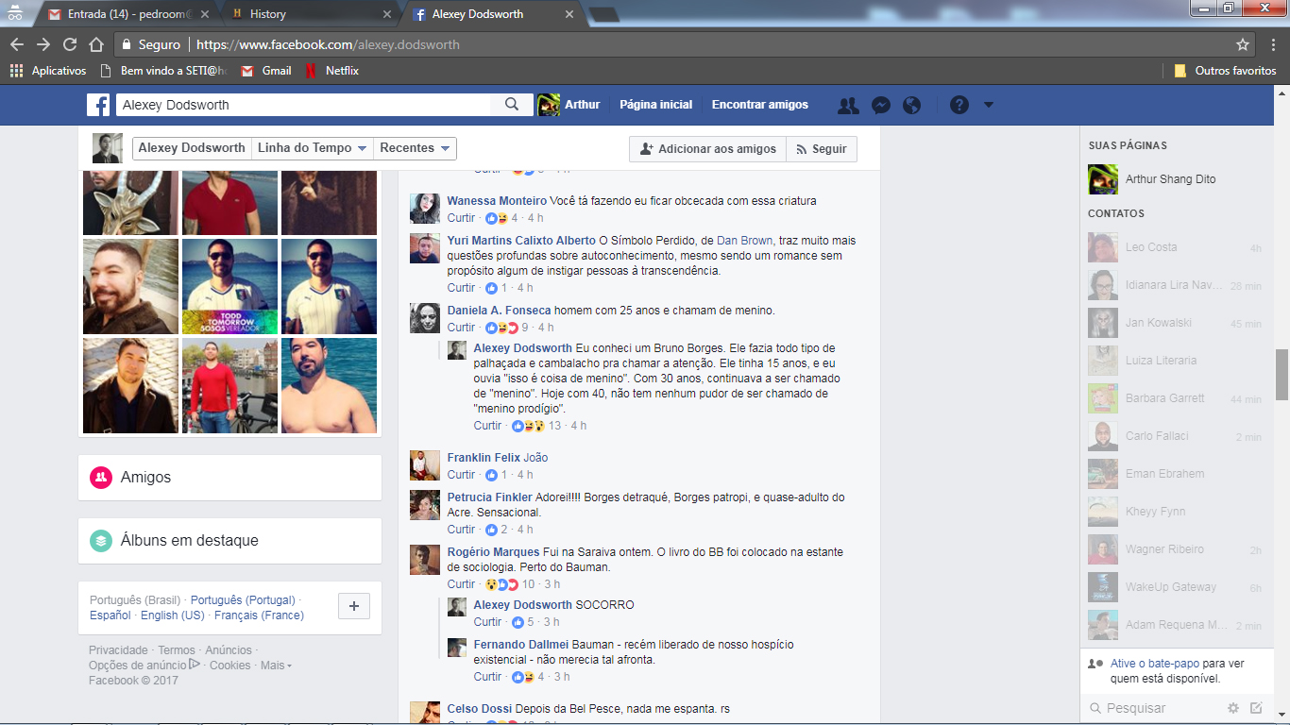This screenshot has width=1290, height=725.
Task: Reload the current page
Action: click(x=70, y=44)
